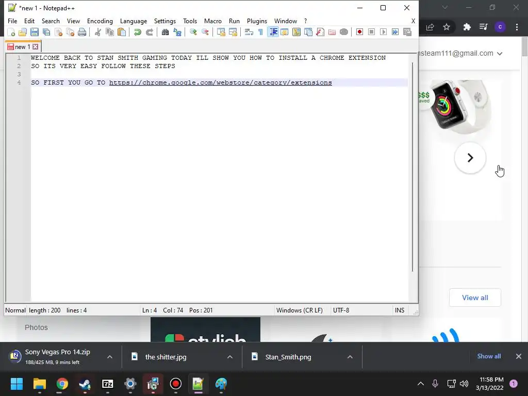Click the Redo toolbar icon
528x396 pixels.
click(149, 32)
